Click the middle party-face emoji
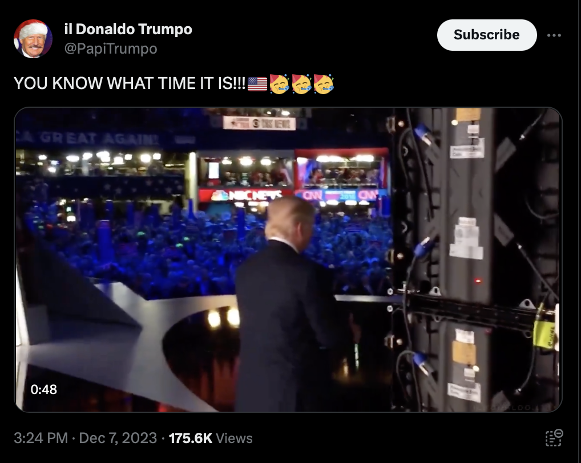 (x=301, y=84)
